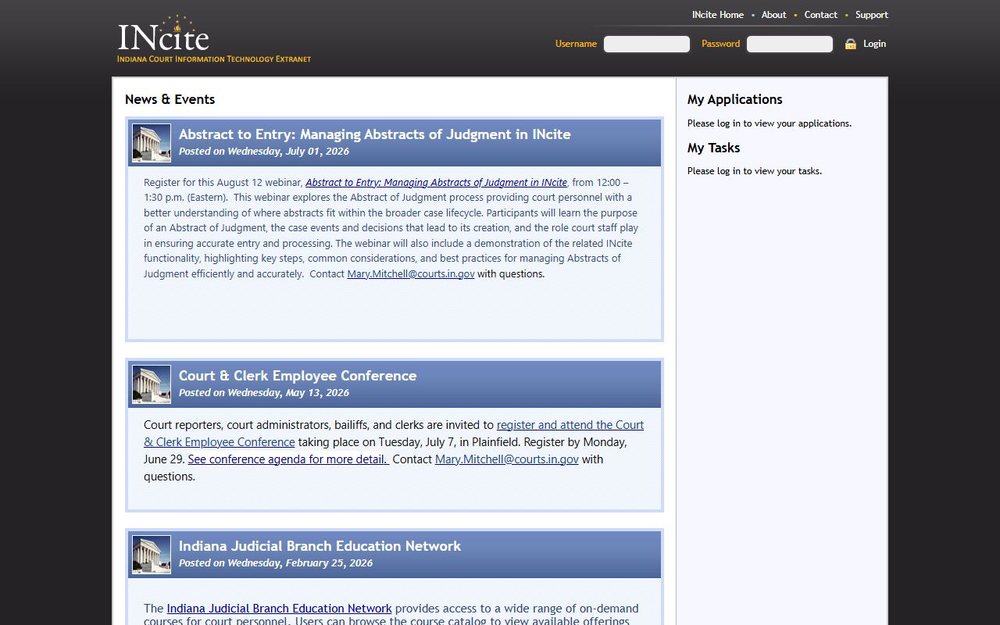Image resolution: width=1000 pixels, height=625 pixels.
Task: Click Mary.Mitchell email link in webinar post
Action: (411, 274)
